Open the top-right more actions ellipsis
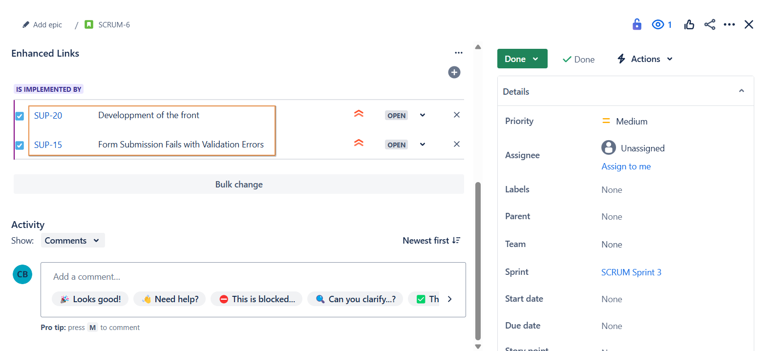This screenshot has width=766, height=351. click(729, 24)
